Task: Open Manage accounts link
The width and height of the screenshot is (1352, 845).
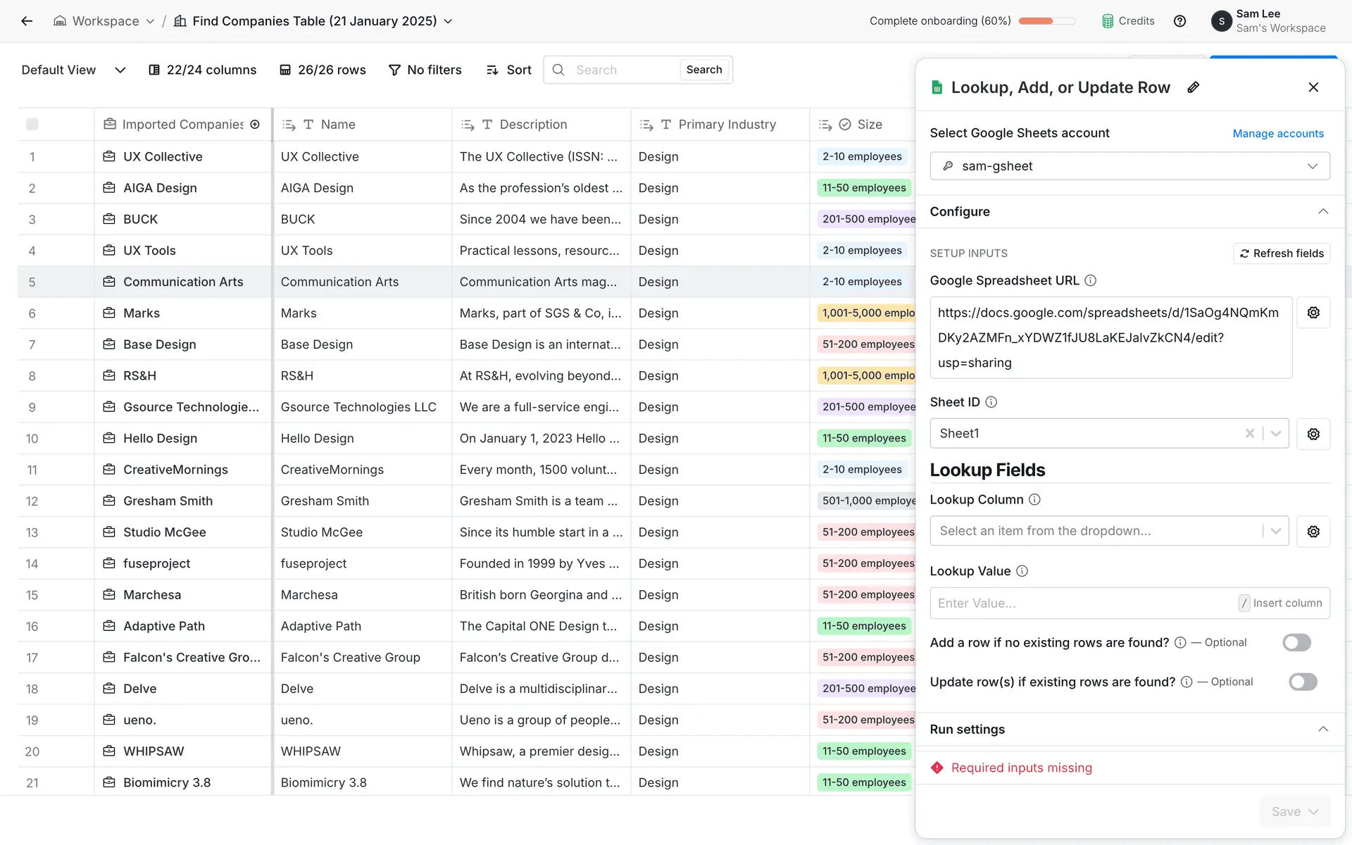Action: [x=1277, y=134]
